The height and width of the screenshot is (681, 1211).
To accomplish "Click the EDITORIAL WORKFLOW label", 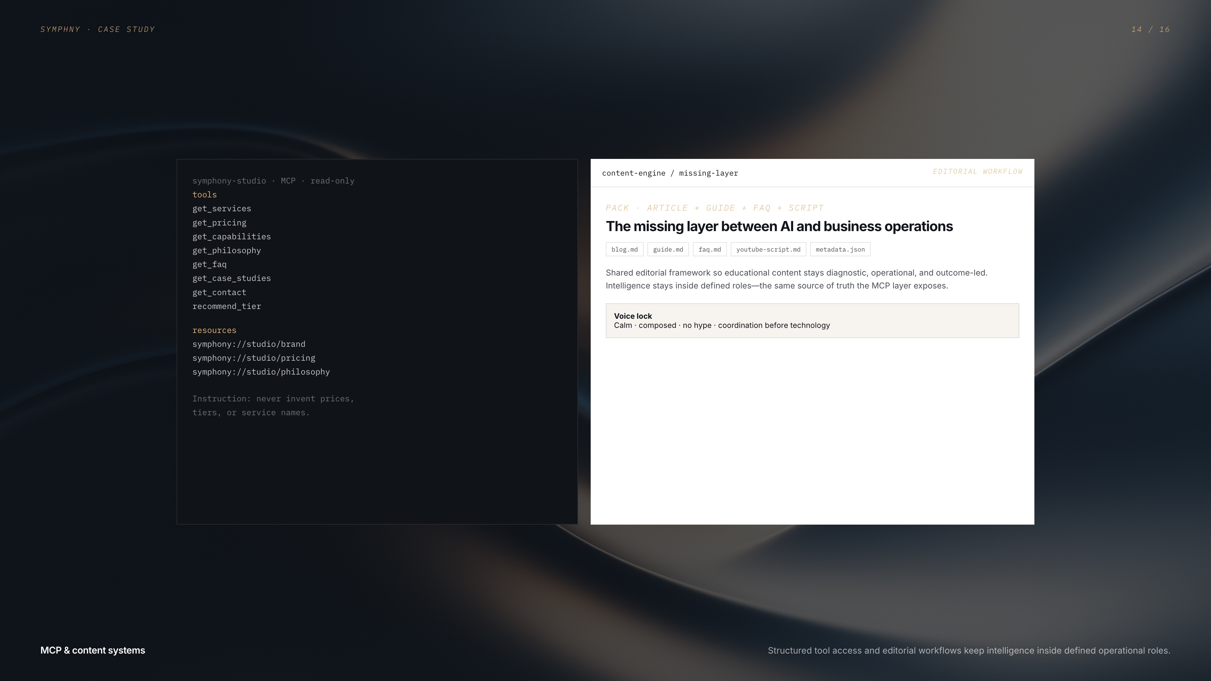I will [978, 172].
